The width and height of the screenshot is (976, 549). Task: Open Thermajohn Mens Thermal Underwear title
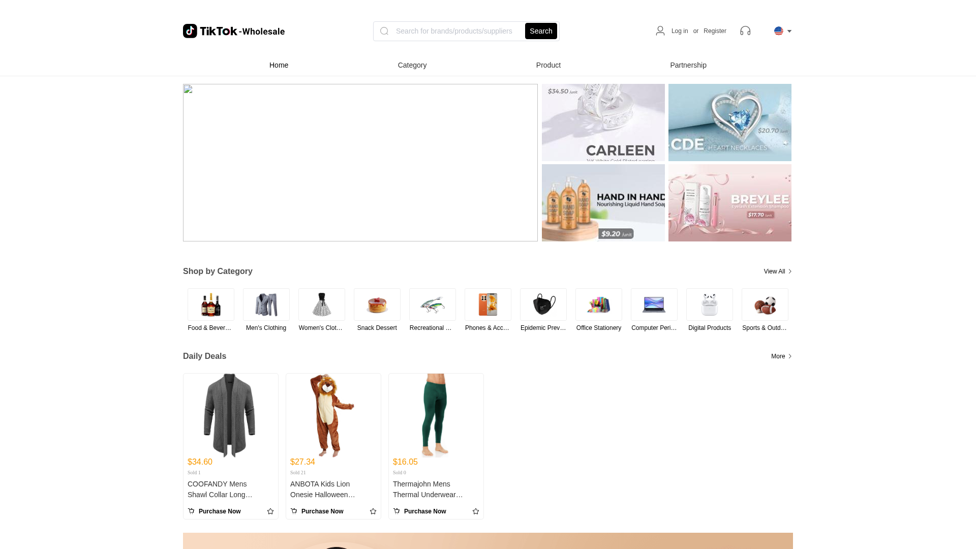428,490
